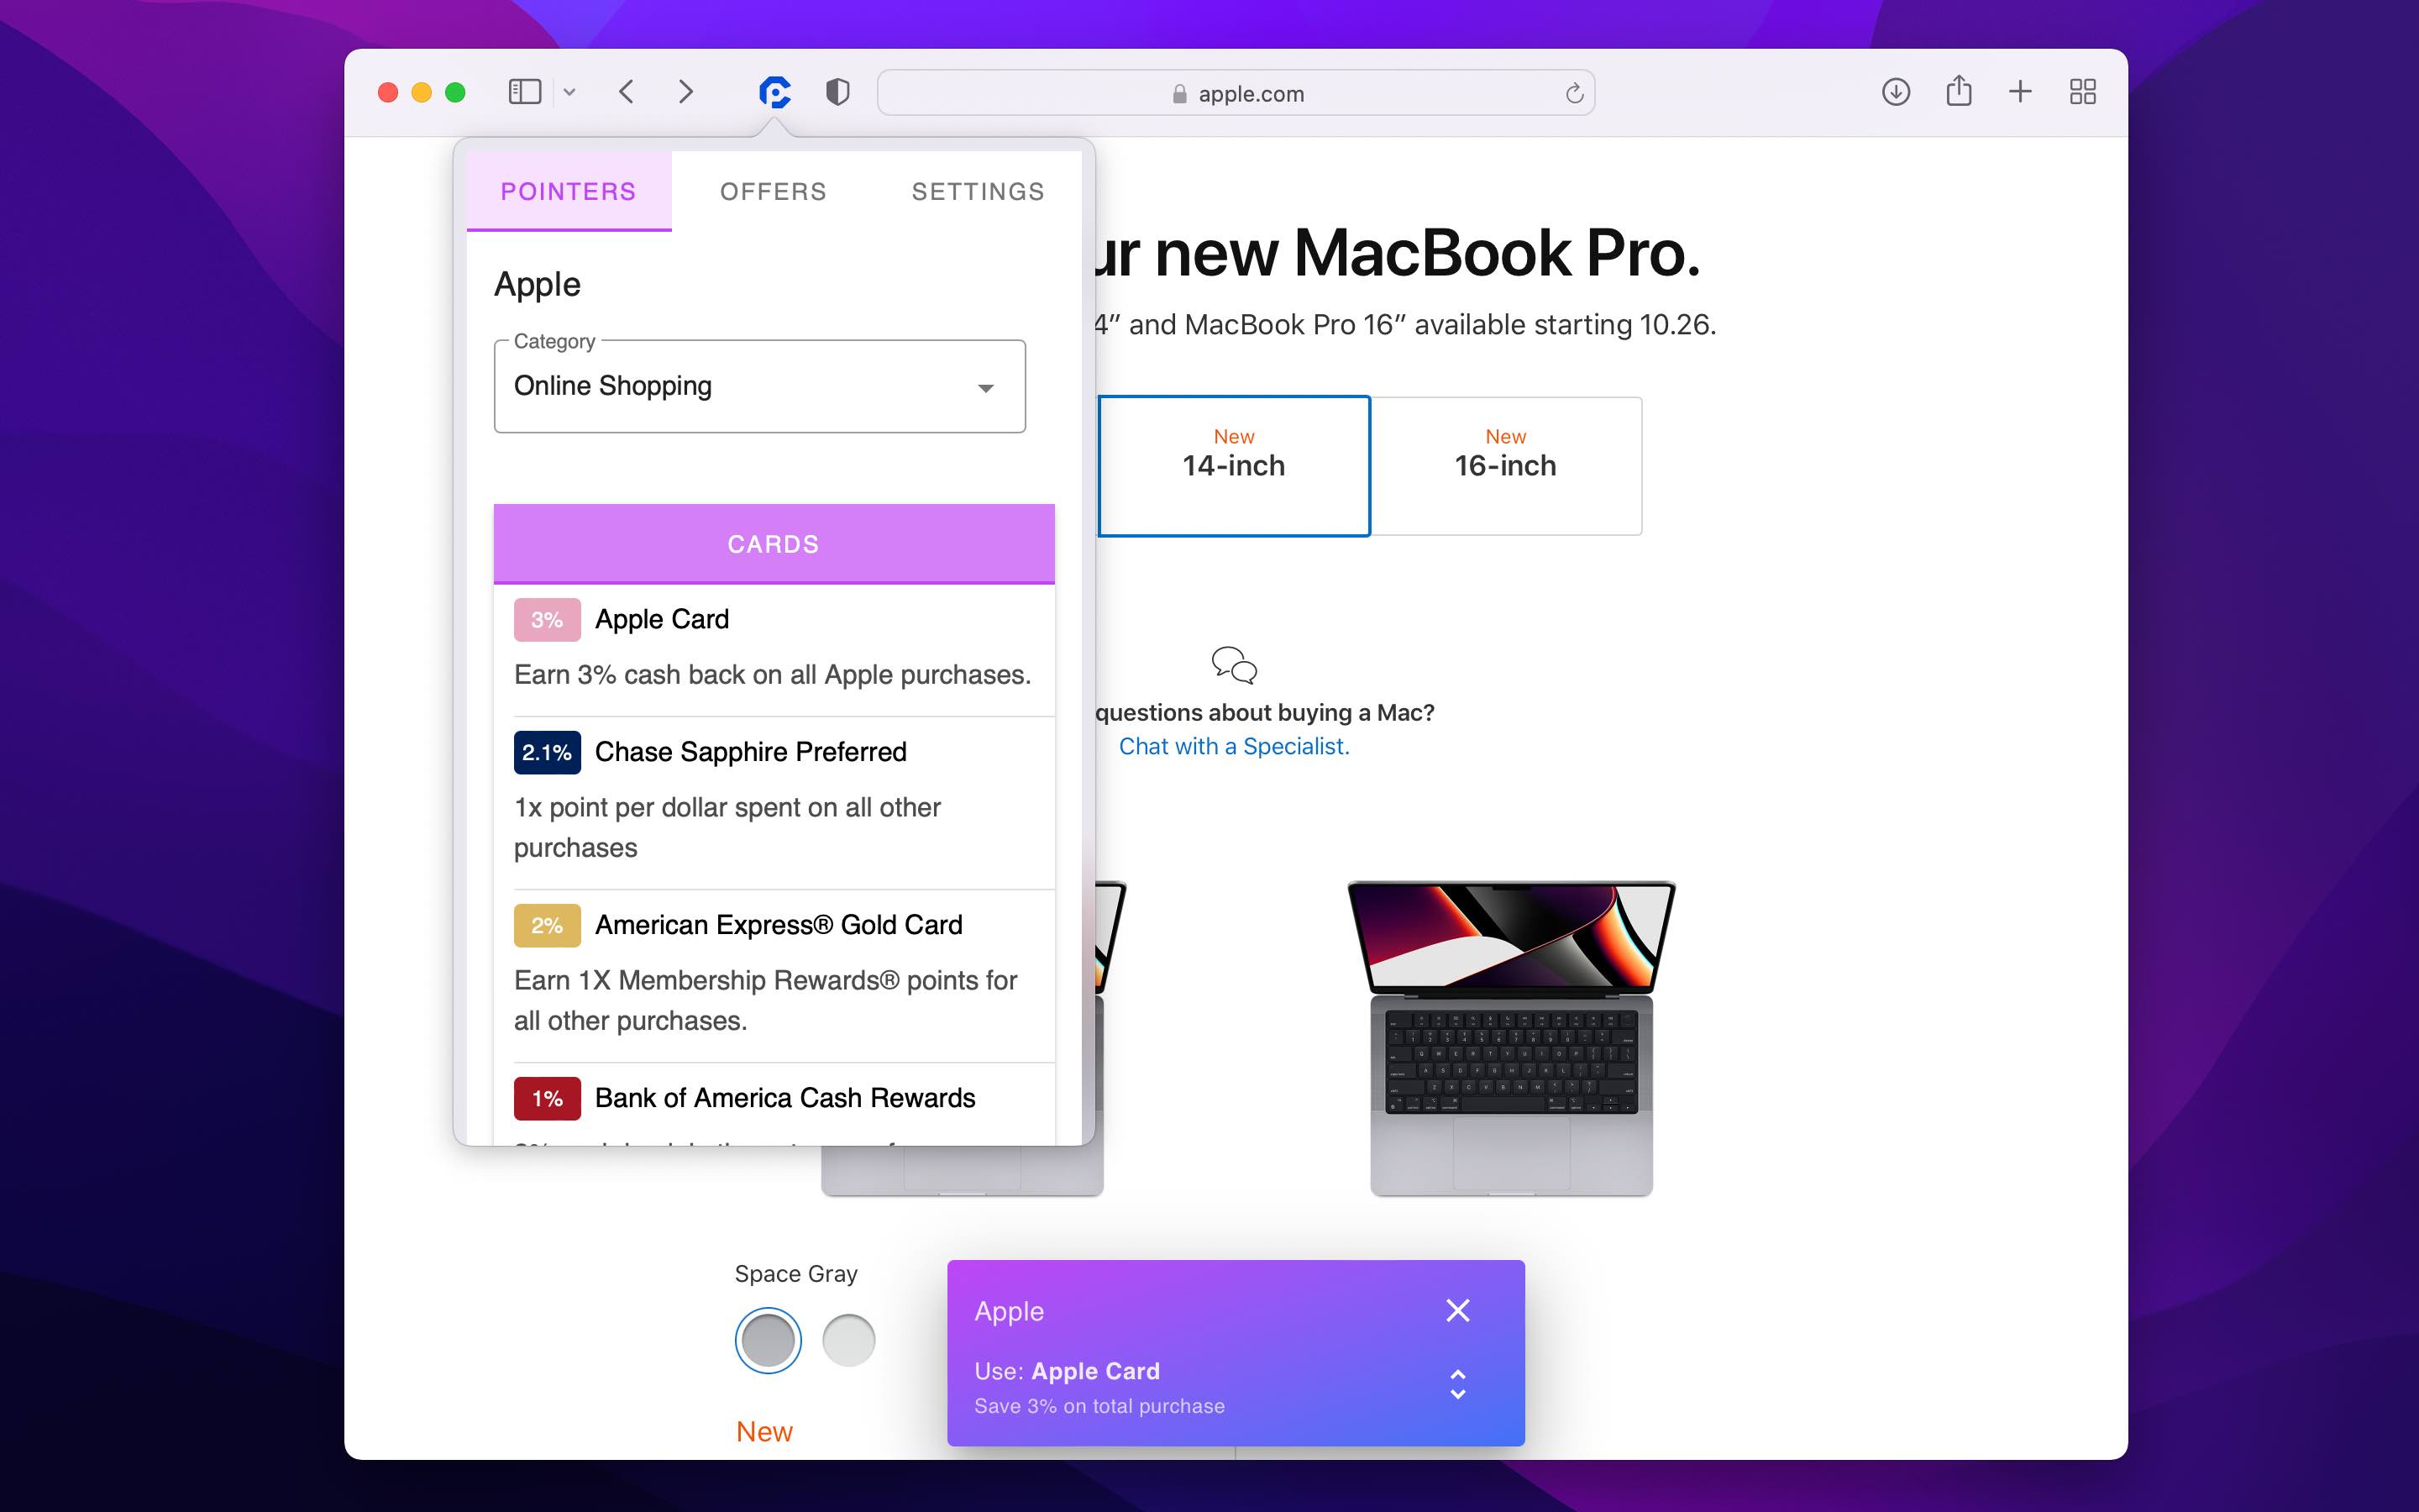Open the downloads icon in toolbar
The height and width of the screenshot is (1512, 2419).
pos(1895,93)
